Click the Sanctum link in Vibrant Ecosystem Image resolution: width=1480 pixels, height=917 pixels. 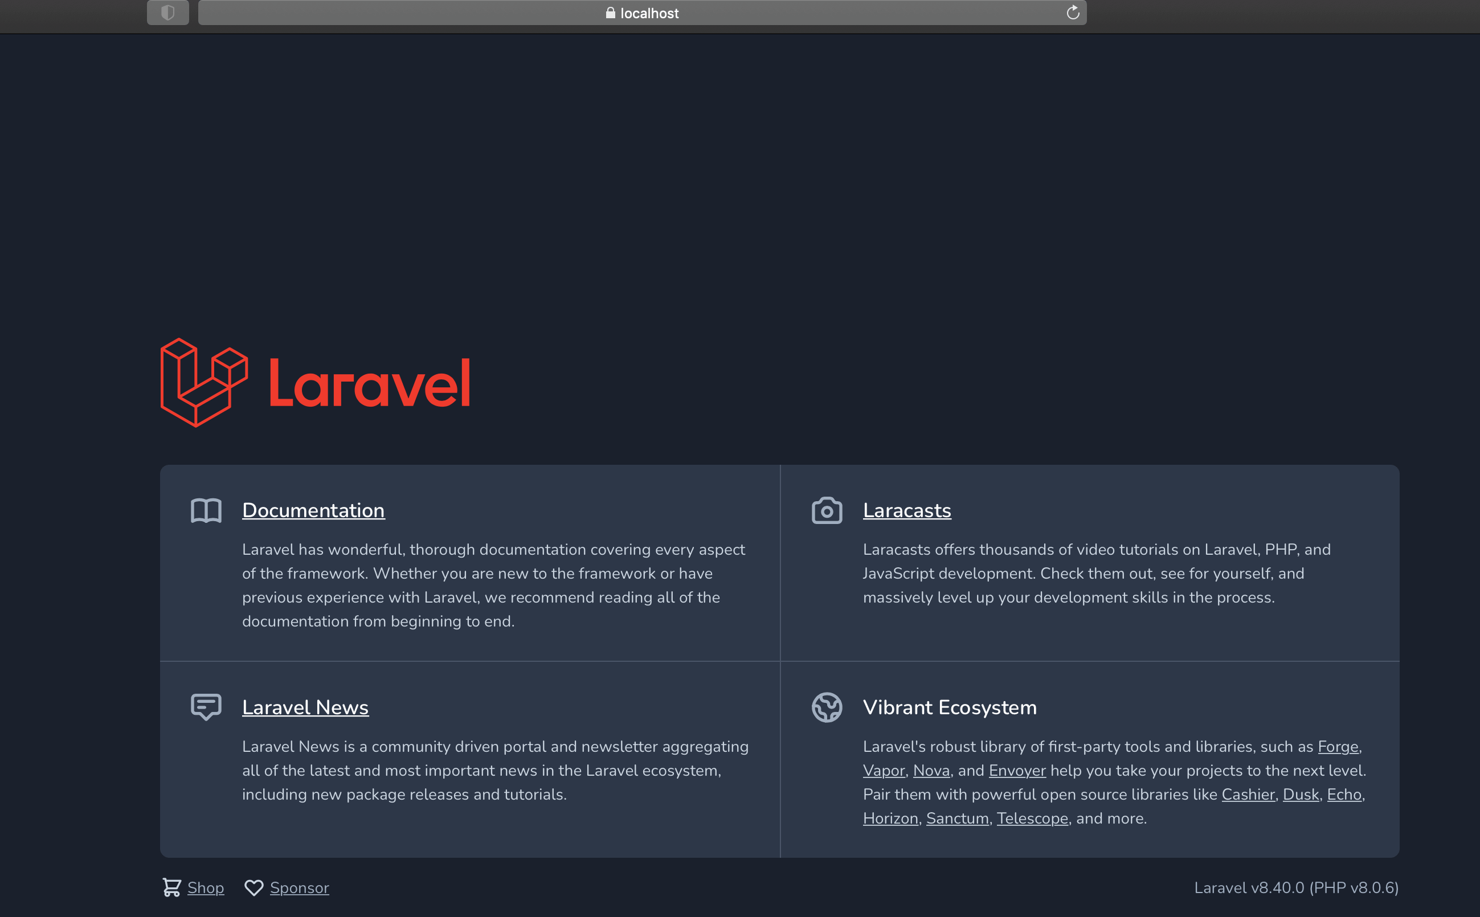click(956, 818)
